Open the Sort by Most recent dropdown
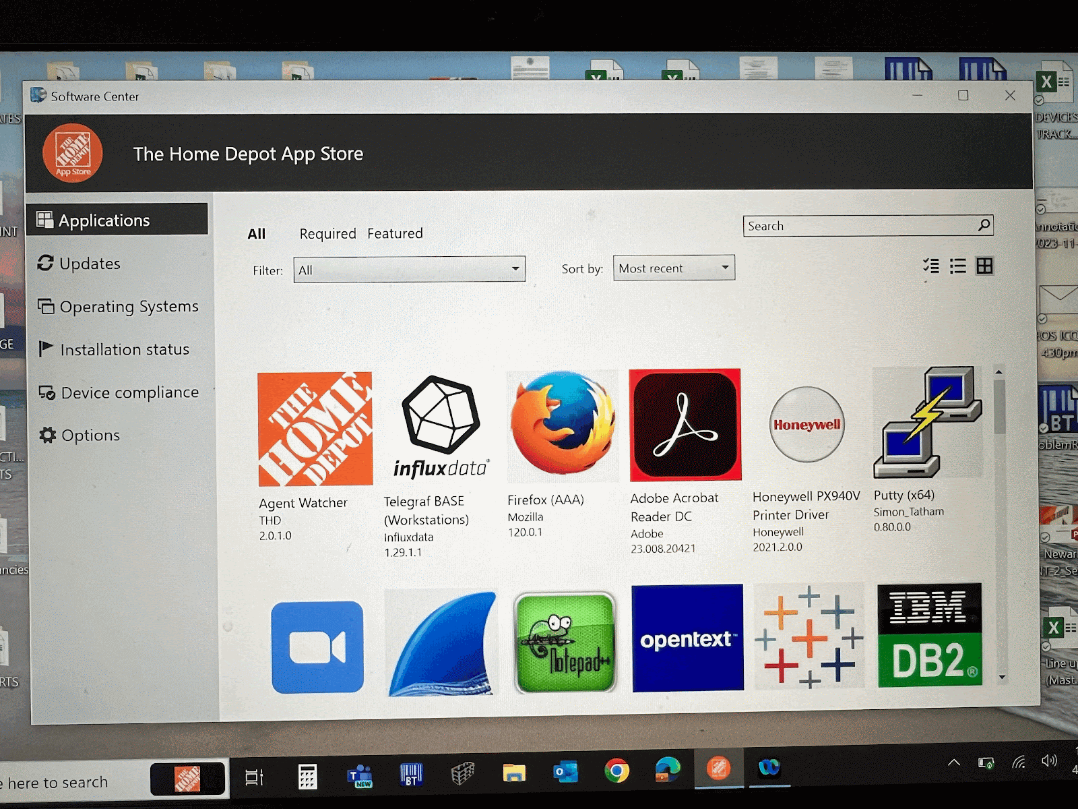The width and height of the screenshot is (1078, 809). coord(674,268)
